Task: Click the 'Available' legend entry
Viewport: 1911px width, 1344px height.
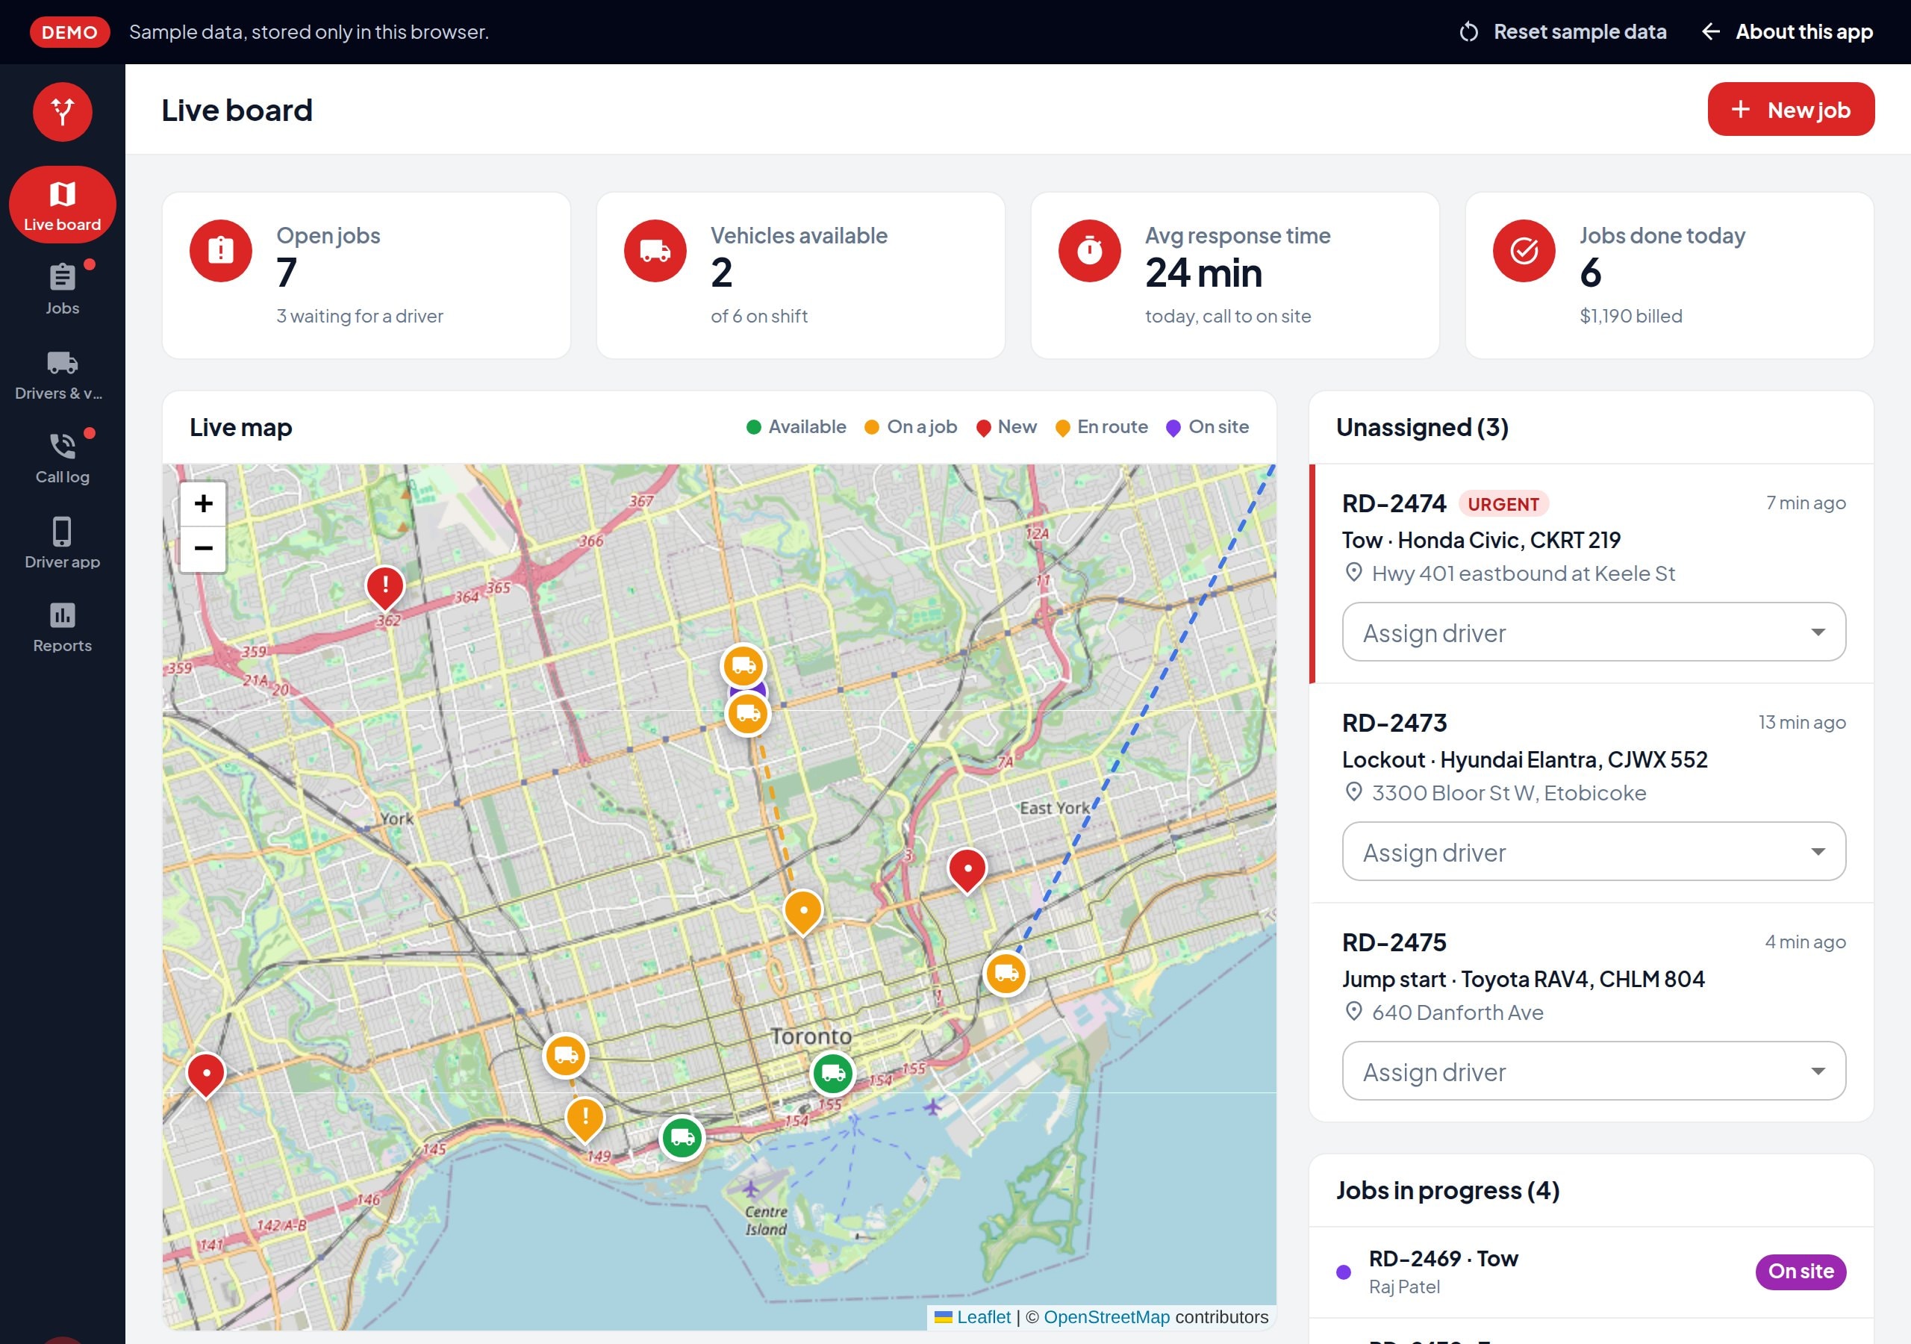Action: pos(796,426)
